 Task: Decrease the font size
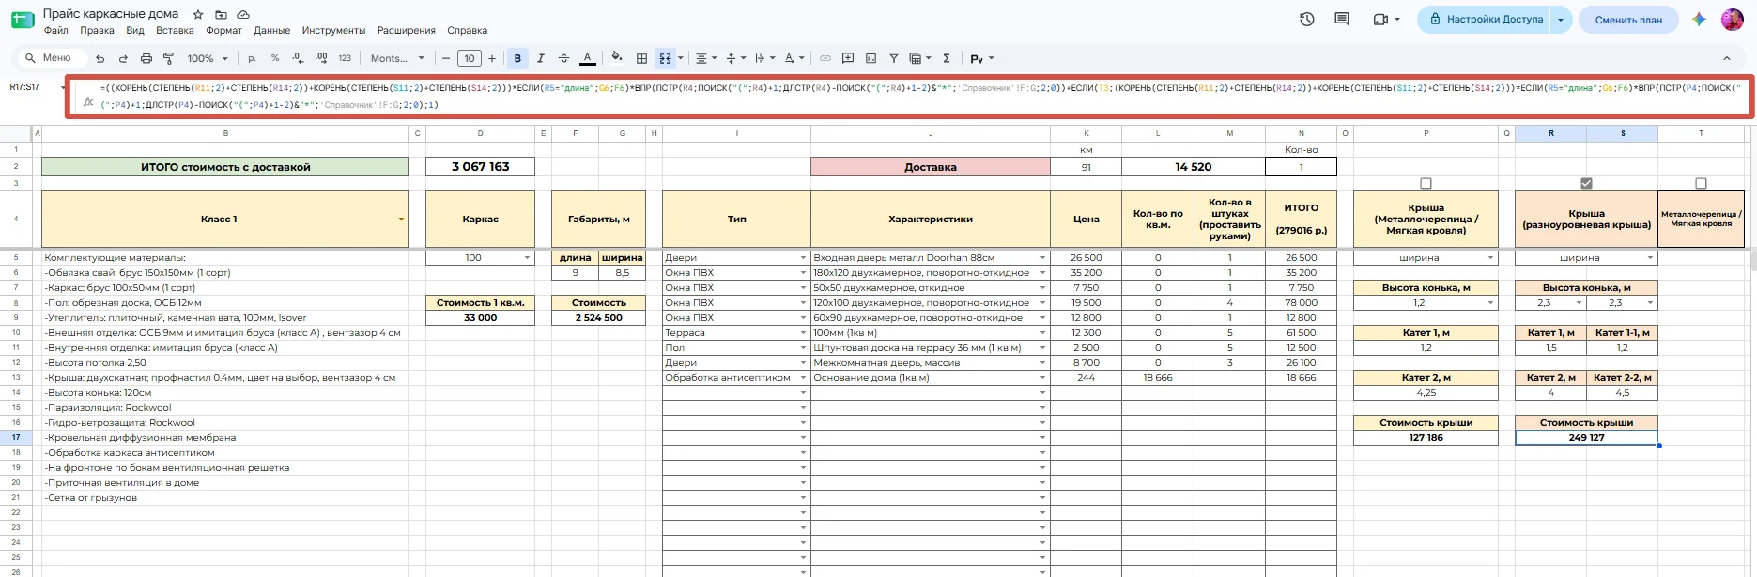(x=446, y=58)
